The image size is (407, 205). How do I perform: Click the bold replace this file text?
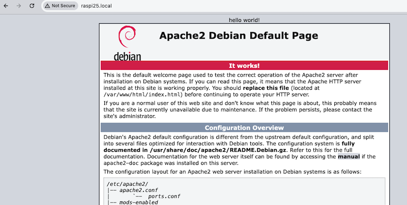pyautogui.click(x=266, y=88)
